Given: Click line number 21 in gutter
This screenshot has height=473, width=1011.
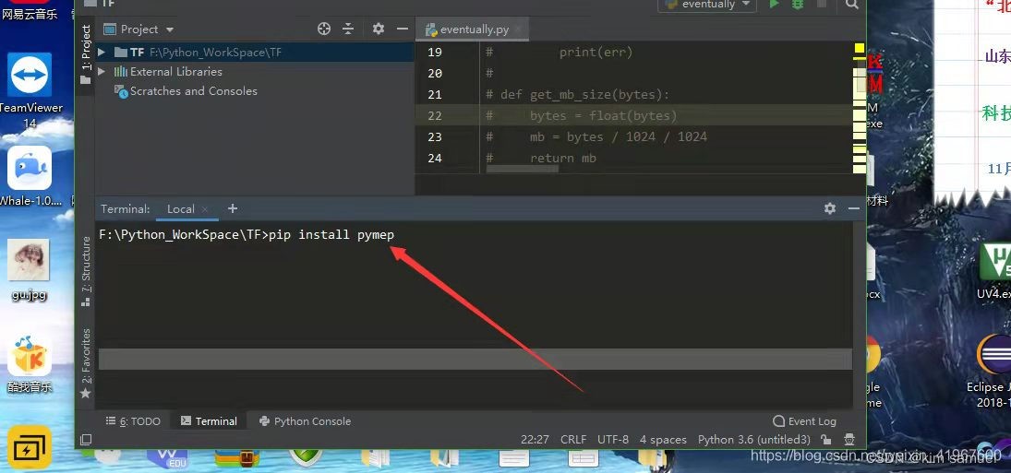Looking at the screenshot, I should tap(435, 95).
